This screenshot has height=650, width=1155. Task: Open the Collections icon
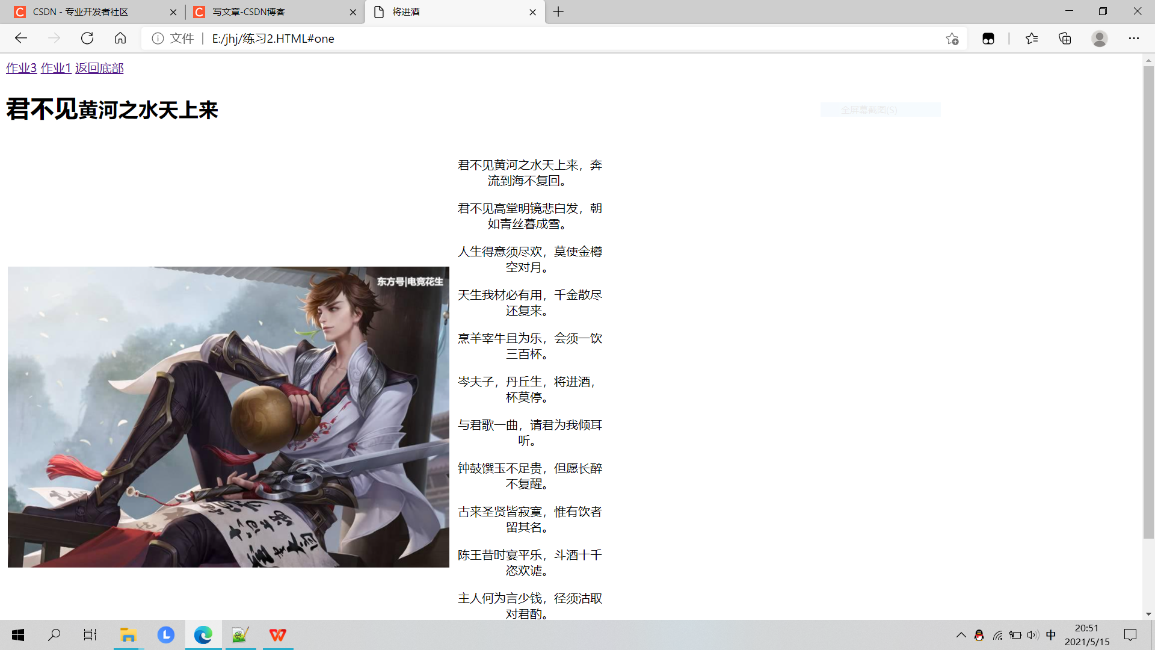click(1065, 39)
